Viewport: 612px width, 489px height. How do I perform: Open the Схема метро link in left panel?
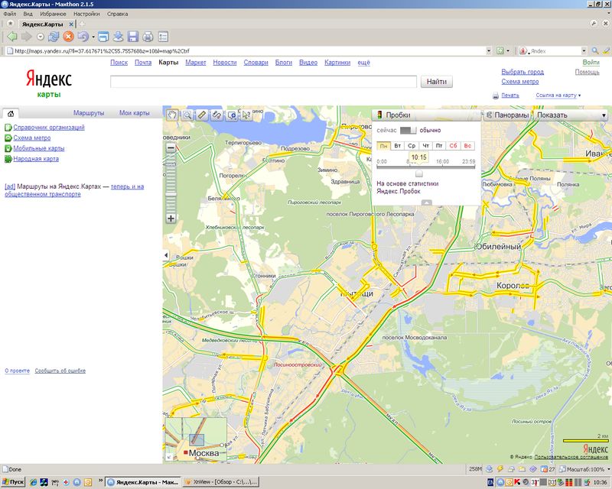click(32, 138)
